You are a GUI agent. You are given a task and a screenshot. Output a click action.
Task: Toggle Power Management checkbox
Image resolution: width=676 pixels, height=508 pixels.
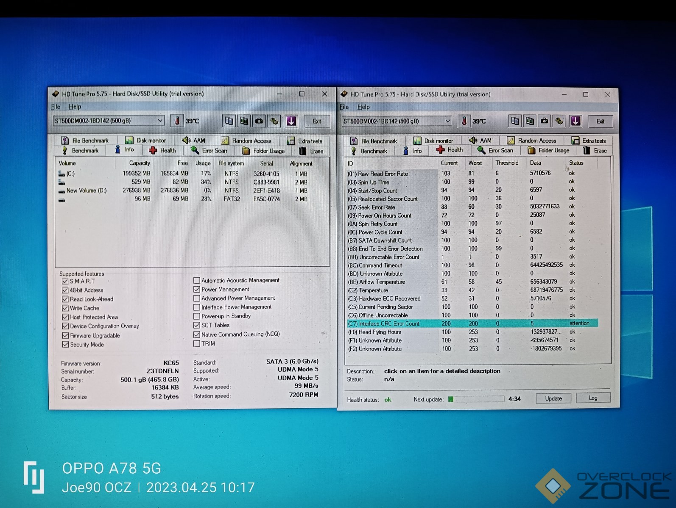click(196, 290)
